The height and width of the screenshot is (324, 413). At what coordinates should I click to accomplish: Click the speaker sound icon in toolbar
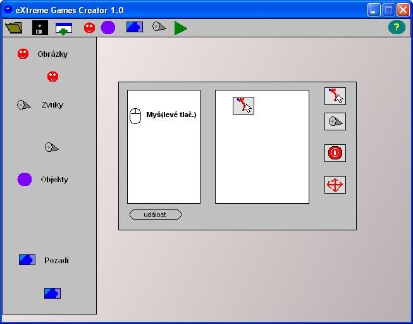point(159,27)
